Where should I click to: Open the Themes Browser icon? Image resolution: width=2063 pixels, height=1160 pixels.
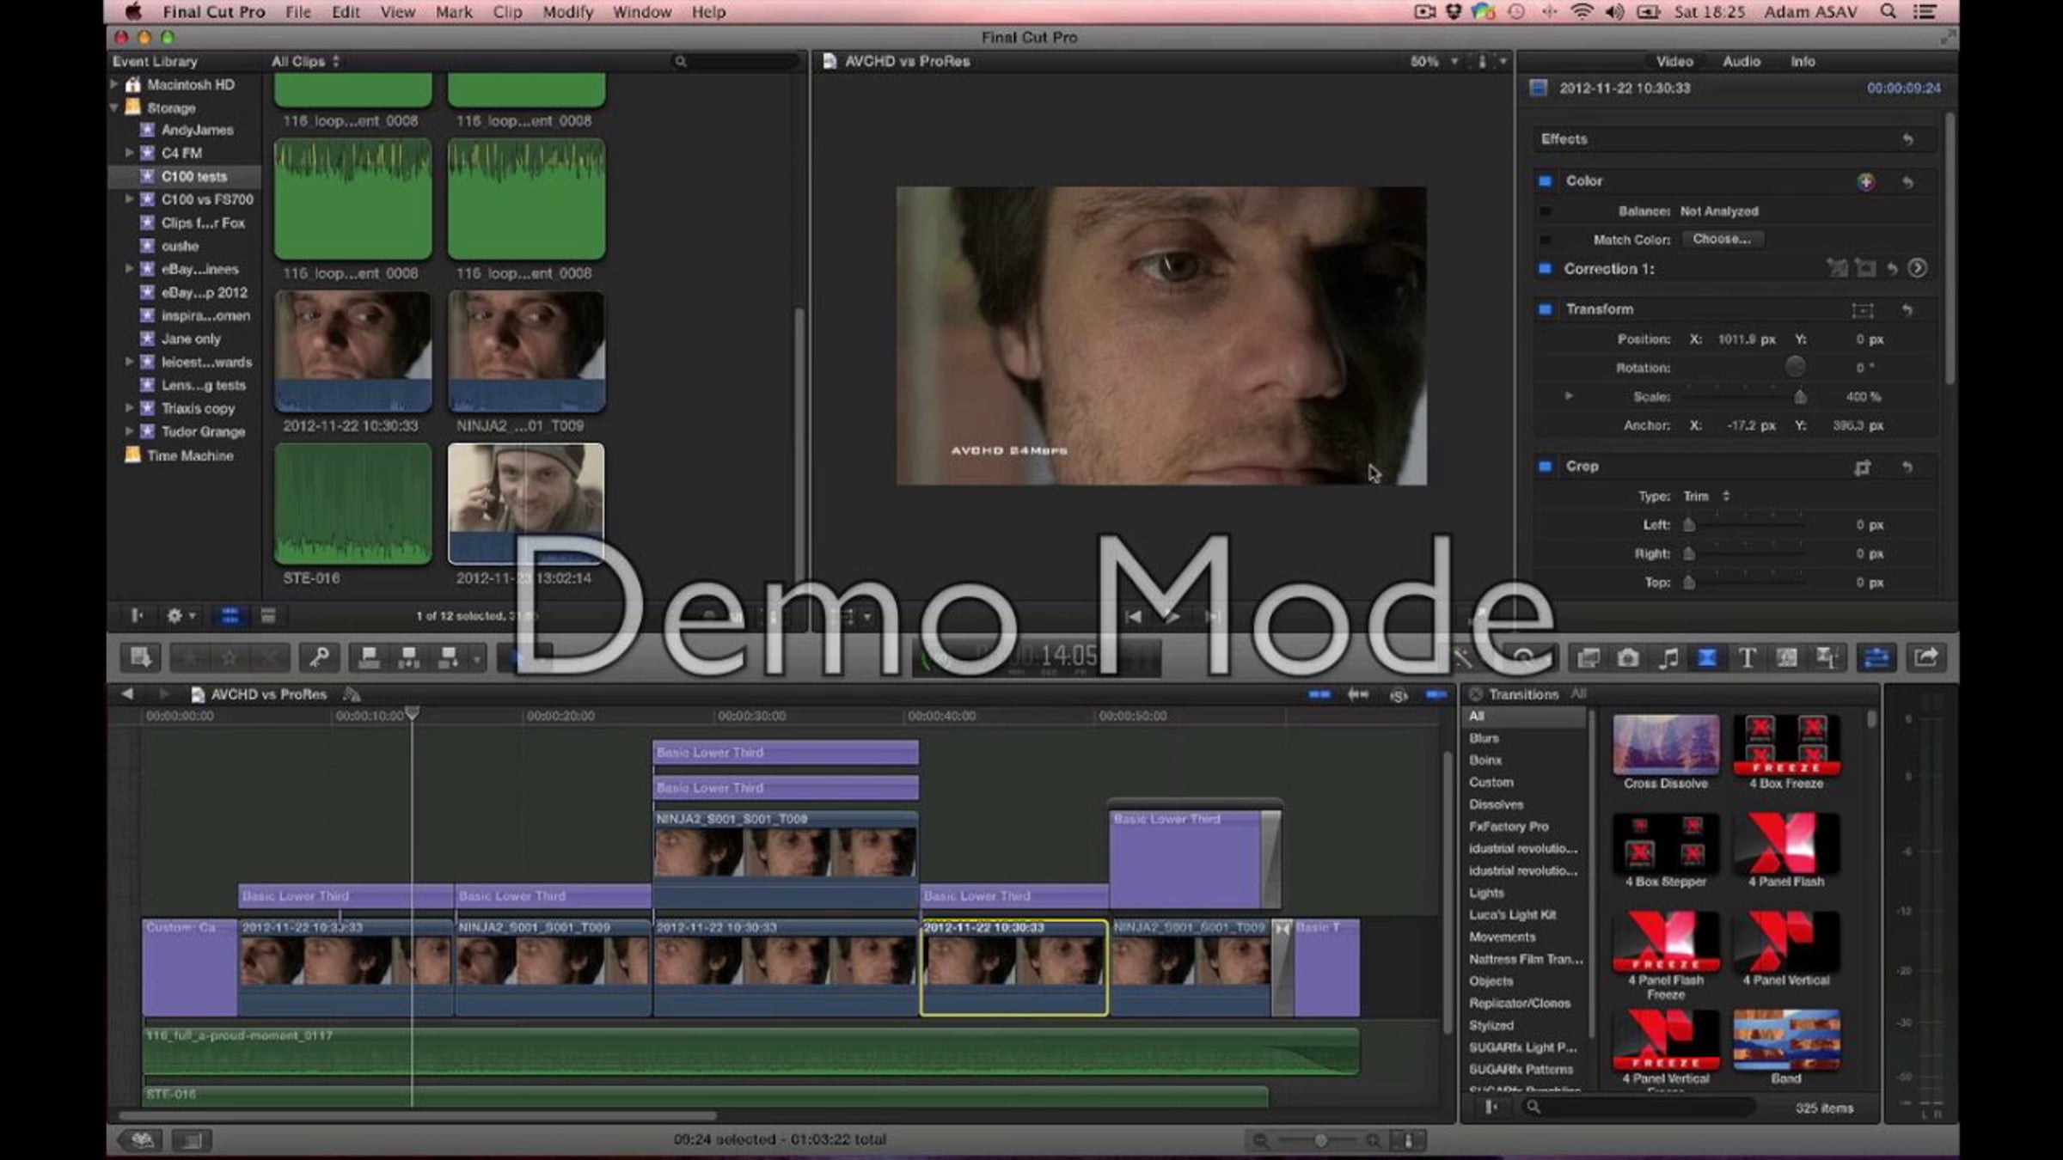(x=1827, y=658)
